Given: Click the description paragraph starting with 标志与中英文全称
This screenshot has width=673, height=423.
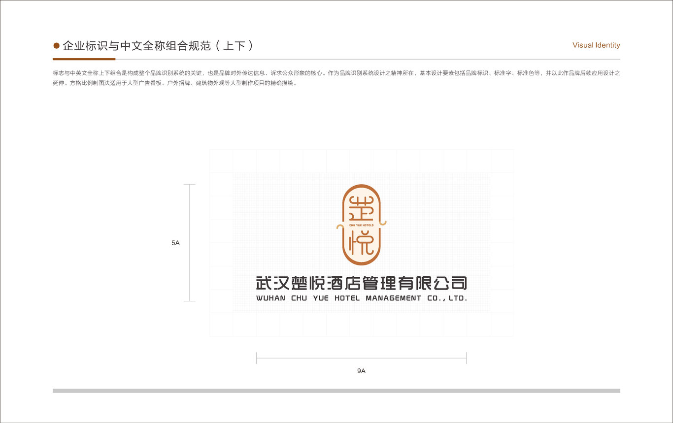Looking at the screenshot, I should click(336, 78).
